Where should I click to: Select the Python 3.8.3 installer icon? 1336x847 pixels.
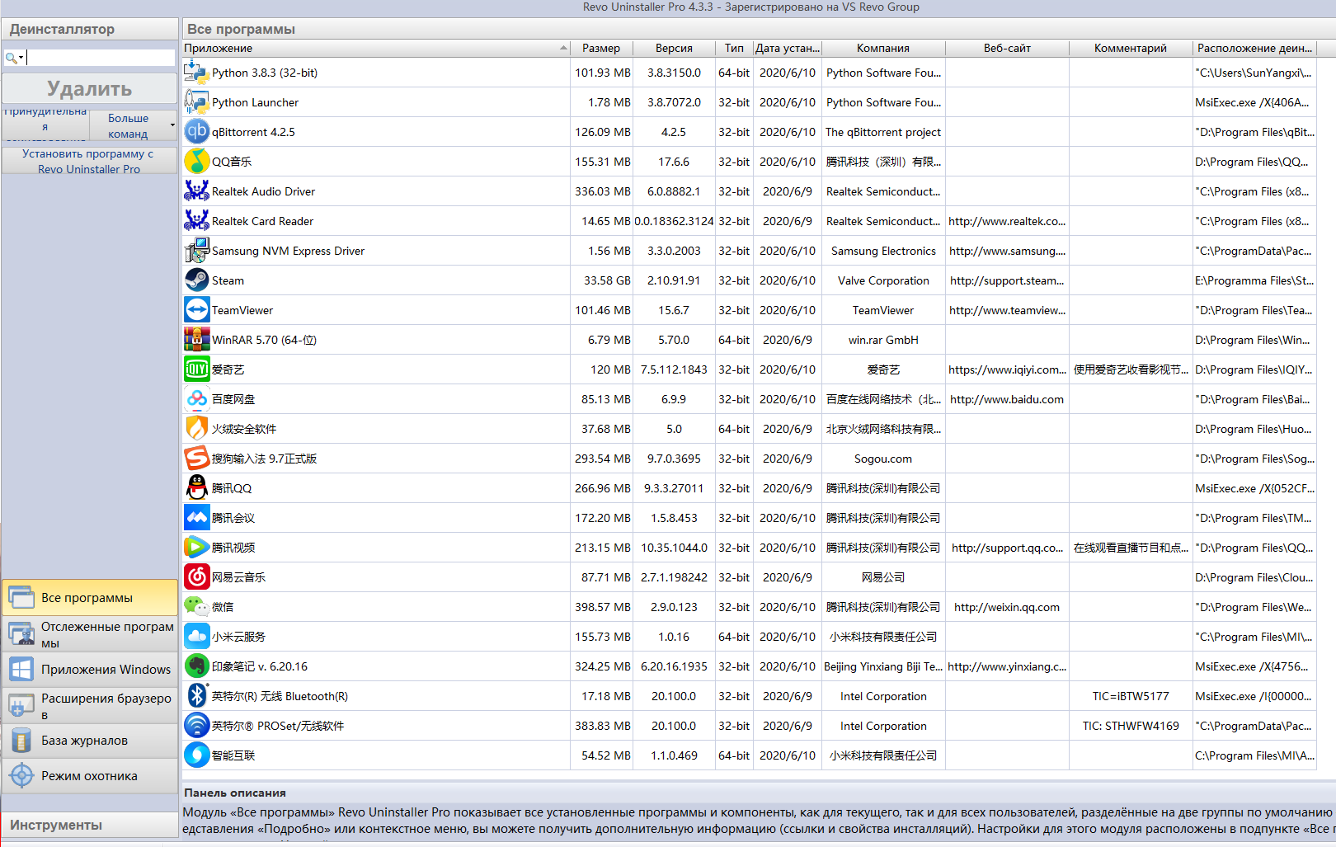click(196, 73)
